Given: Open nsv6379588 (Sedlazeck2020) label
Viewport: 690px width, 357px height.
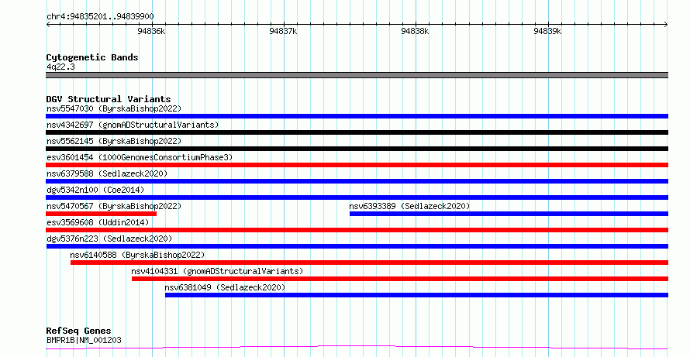Looking at the screenshot, I should (x=107, y=173).
